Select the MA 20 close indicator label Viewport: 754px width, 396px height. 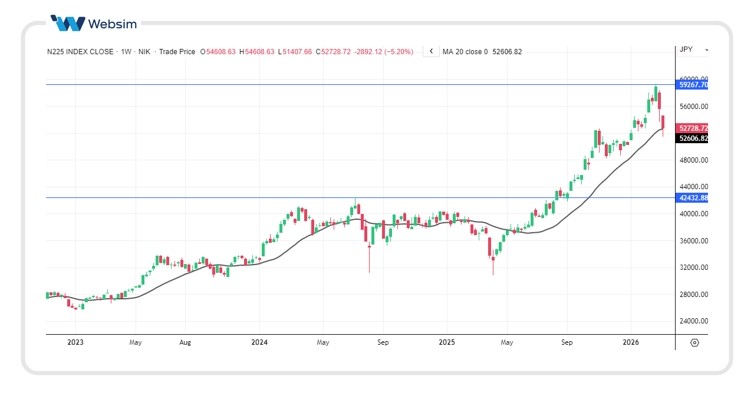pyautogui.click(x=465, y=52)
